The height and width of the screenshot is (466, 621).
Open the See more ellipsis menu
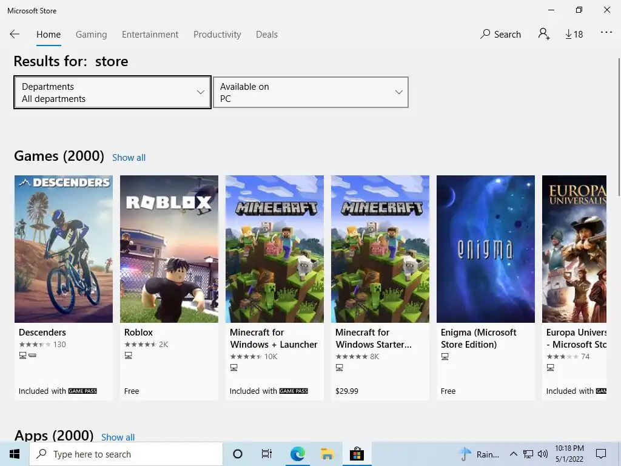(606, 33)
